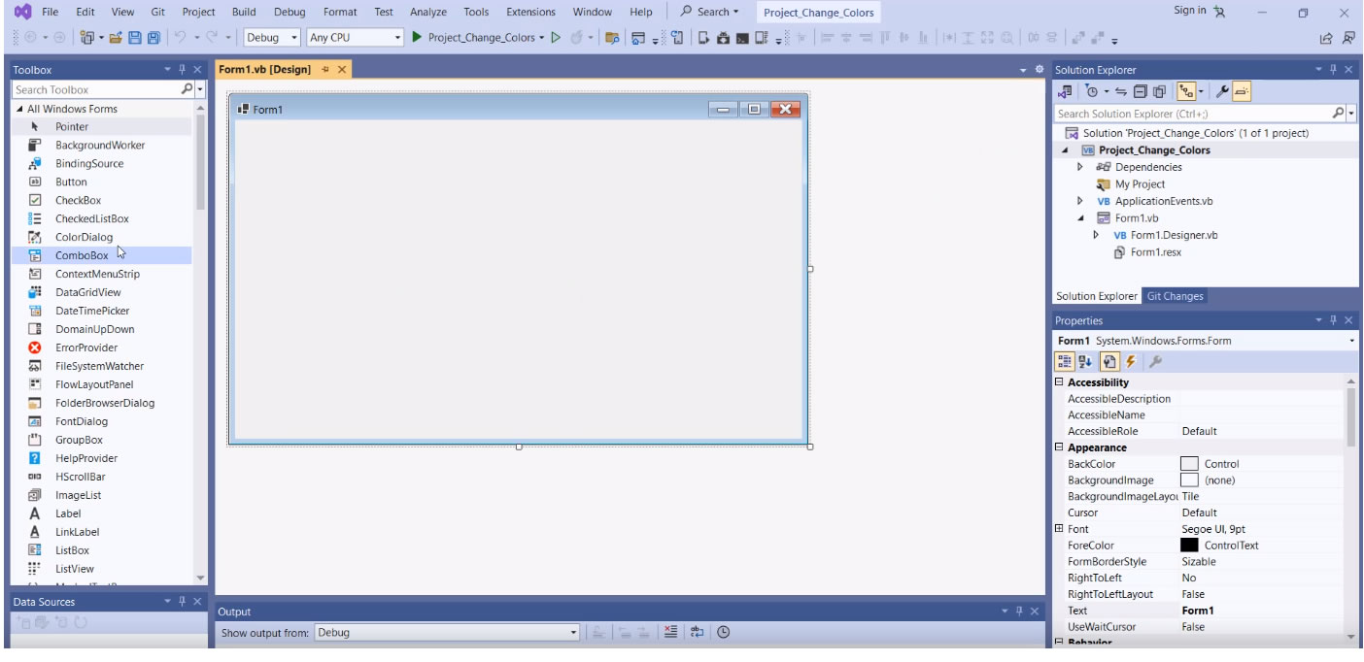Click the Events lightning bolt icon in Properties
This screenshot has height=662, width=1364.
click(x=1131, y=361)
